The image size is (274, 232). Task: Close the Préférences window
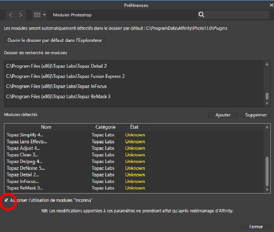pyautogui.click(x=271, y=5)
